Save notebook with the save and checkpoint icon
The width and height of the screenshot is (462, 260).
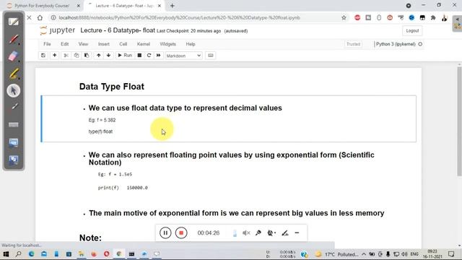click(x=43, y=56)
